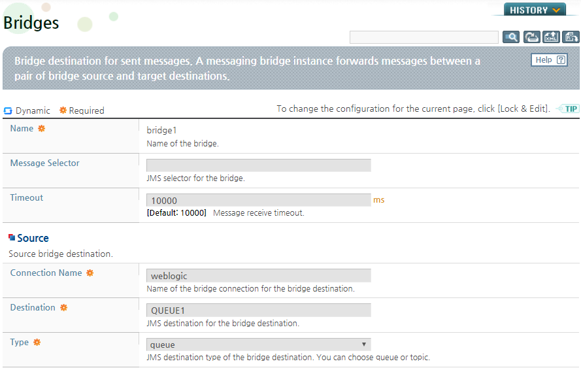
Task: Click the 'Source bridge destination.' description
Action: [x=61, y=254]
